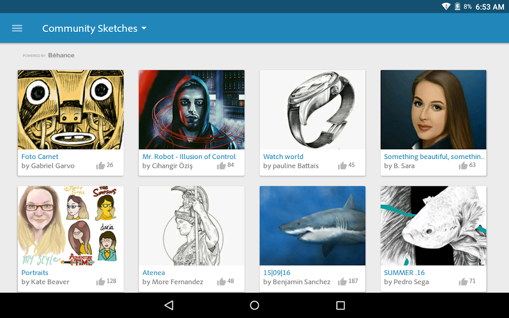This screenshot has height=318, width=509.
Task: Open the Foto Carnet sketch link
Action: (x=40, y=156)
